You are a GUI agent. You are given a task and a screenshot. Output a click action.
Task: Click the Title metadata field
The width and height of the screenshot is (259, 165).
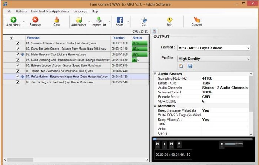(x=225, y=124)
